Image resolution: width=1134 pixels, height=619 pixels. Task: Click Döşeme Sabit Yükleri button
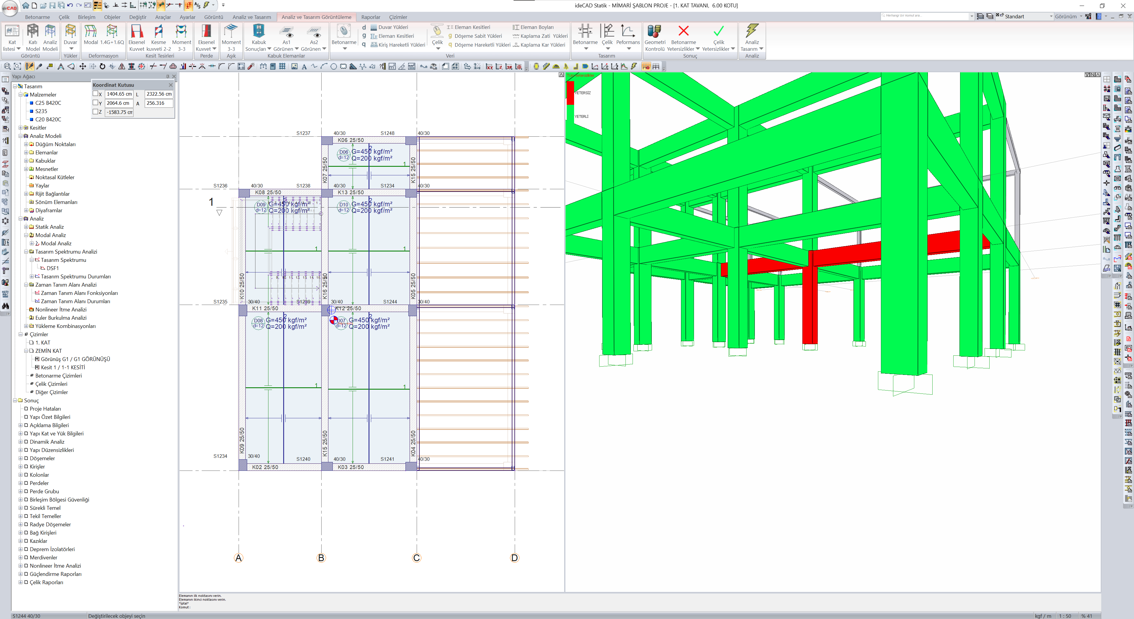478,36
